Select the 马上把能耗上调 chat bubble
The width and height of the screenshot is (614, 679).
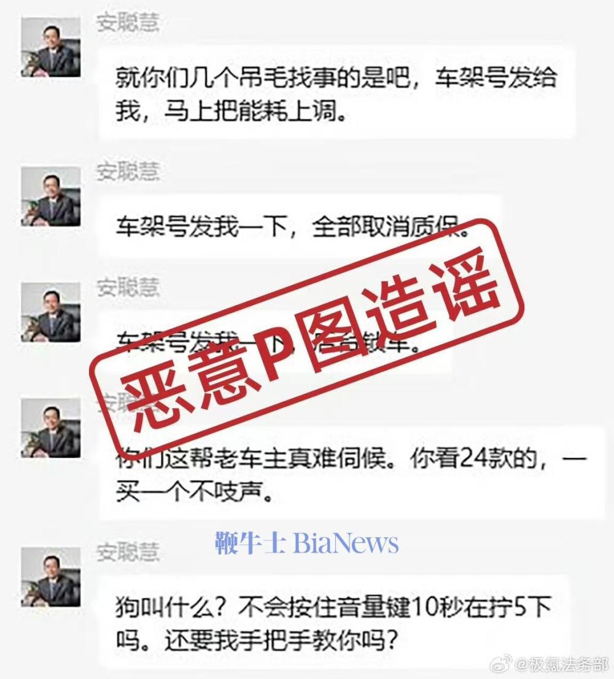337,93
